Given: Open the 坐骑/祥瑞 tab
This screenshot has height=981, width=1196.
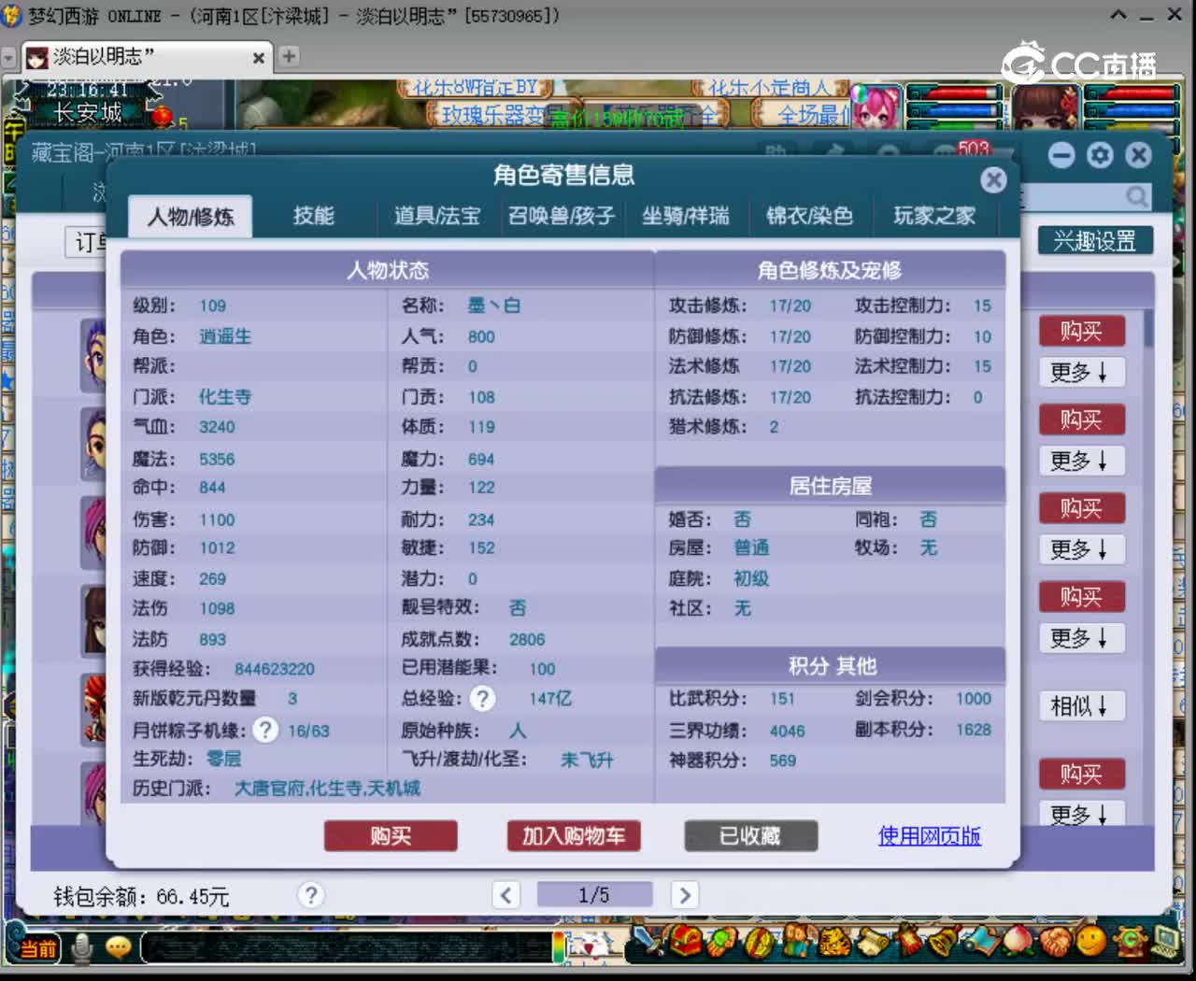Looking at the screenshot, I should 685,216.
